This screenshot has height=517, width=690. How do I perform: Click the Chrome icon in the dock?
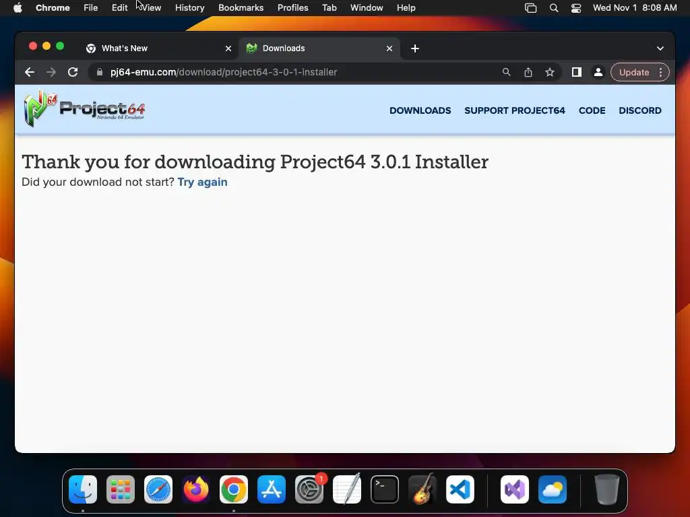point(234,489)
